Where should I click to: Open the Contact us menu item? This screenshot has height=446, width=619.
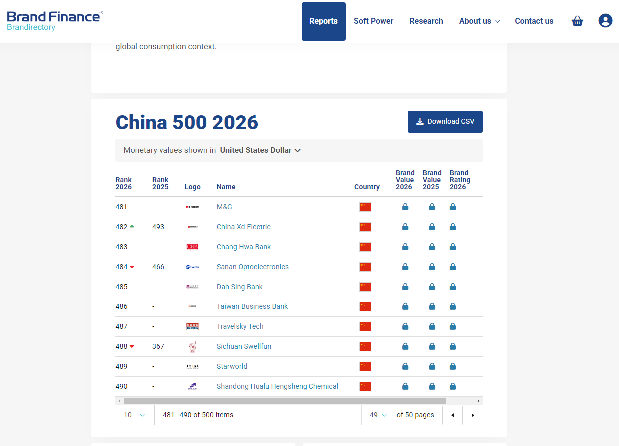click(x=534, y=21)
